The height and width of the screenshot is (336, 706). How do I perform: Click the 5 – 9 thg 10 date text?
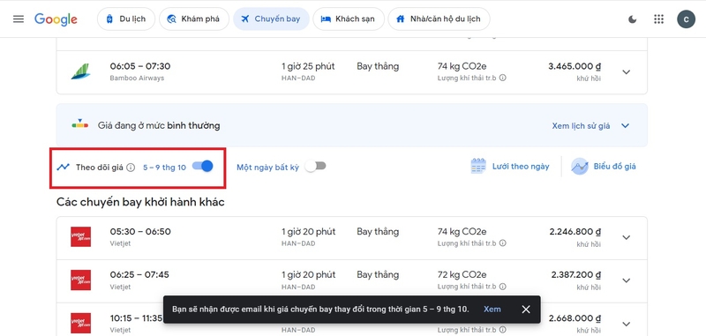[164, 168]
